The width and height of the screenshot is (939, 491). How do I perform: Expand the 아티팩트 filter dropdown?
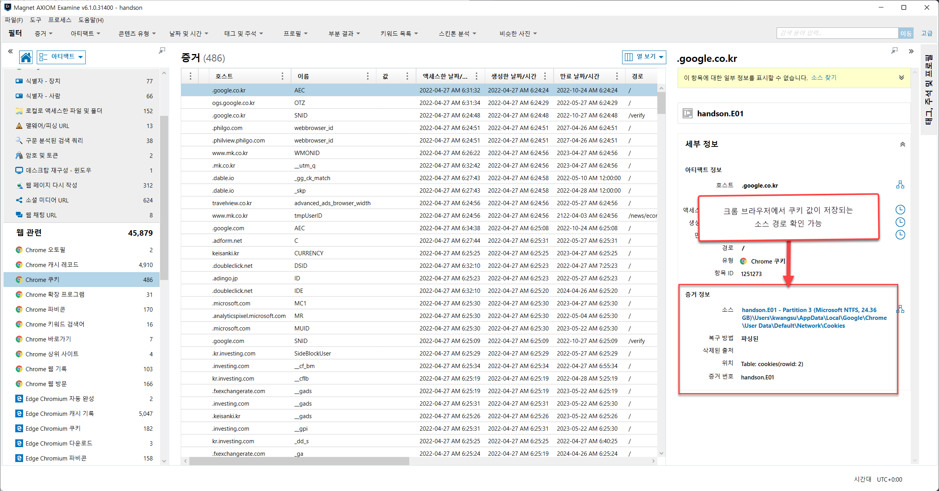click(85, 34)
